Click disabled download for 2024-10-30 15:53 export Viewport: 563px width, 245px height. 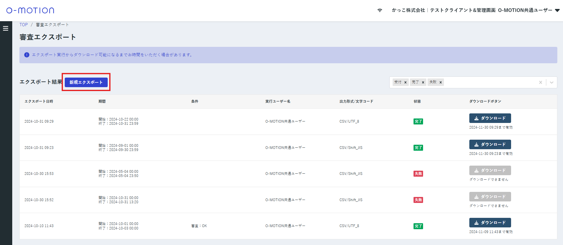(490, 170)
